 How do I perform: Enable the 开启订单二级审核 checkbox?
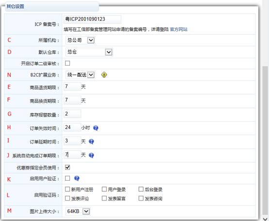(67, 63)
